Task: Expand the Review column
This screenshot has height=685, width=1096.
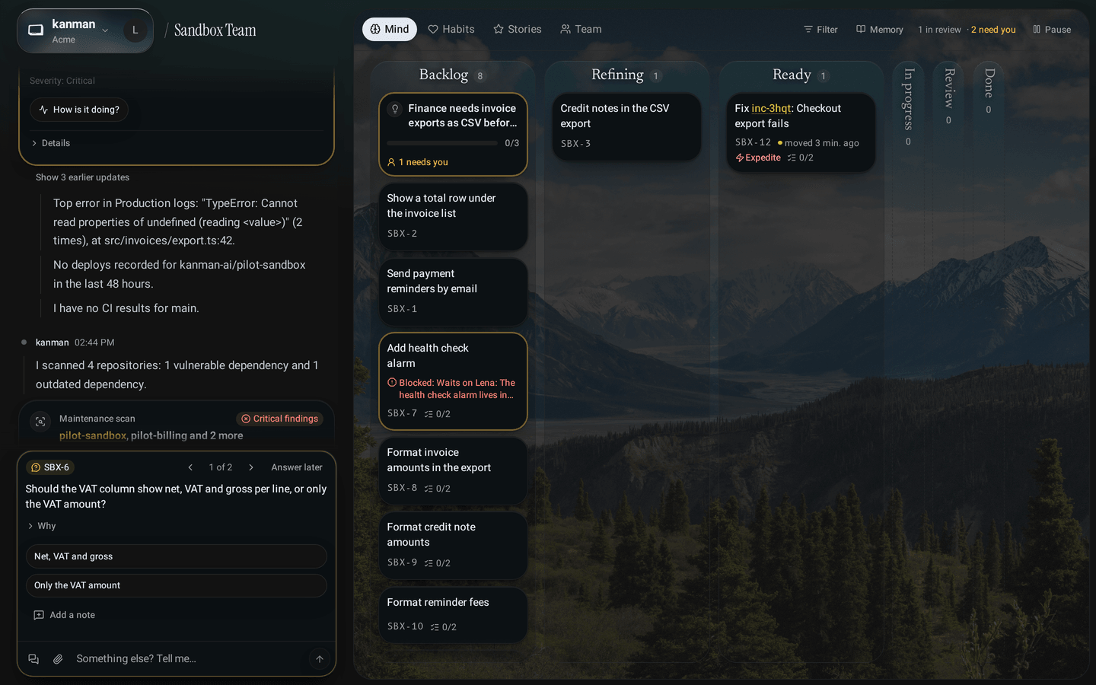Action: pyautogui.click(x=948, y=95)
